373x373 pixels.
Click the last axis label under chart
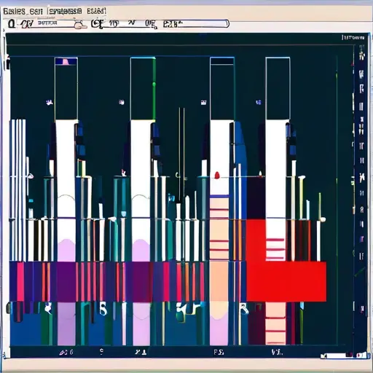277,352
